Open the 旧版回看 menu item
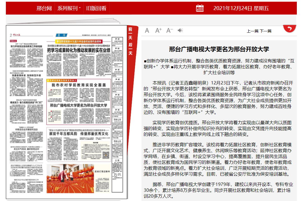Viewport: 303px width, 201px height. click(96, 8)
